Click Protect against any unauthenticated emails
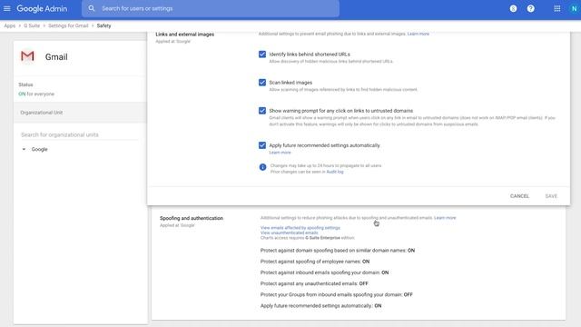Image resolution: width=581 pixels, height=327 pixels. tap(314, 283)
